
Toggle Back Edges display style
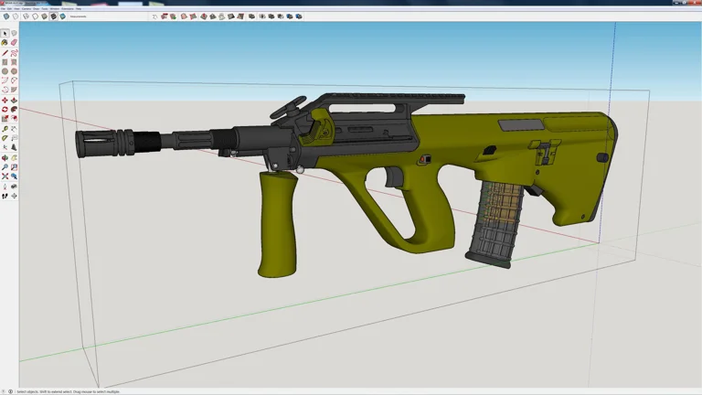(x=16, y=16)
